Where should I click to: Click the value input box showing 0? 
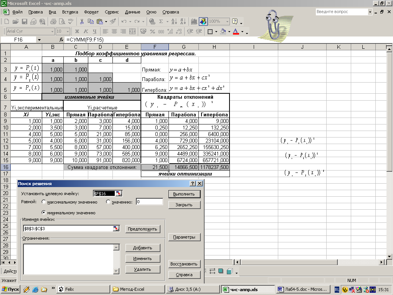tap(150, 202)
